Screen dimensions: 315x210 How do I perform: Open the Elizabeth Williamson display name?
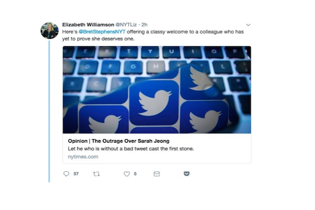click(88, 24)
